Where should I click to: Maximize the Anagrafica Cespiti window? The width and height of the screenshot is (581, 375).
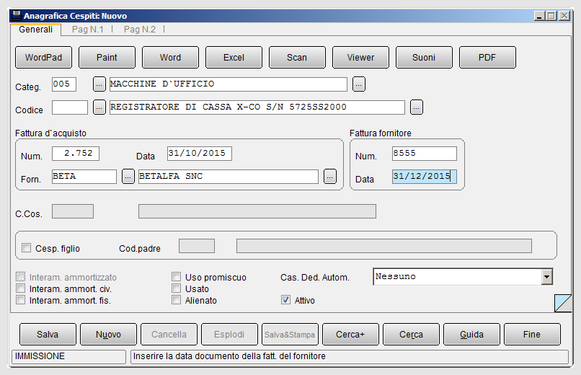[x=551, y=16]
